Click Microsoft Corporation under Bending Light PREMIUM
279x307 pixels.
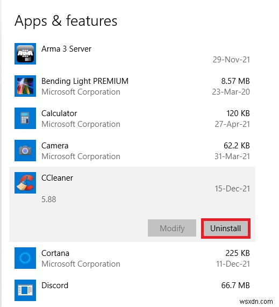(x=81, y=92)
